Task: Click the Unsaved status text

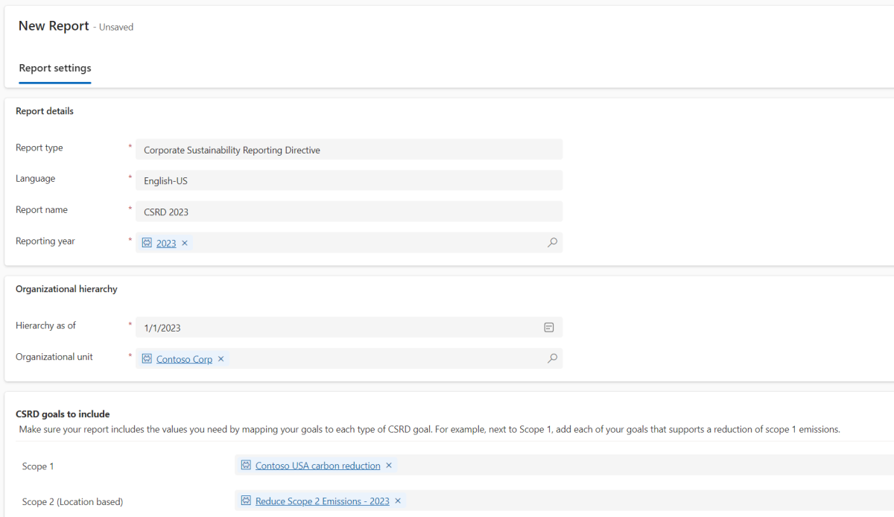Action: point(116,27)
